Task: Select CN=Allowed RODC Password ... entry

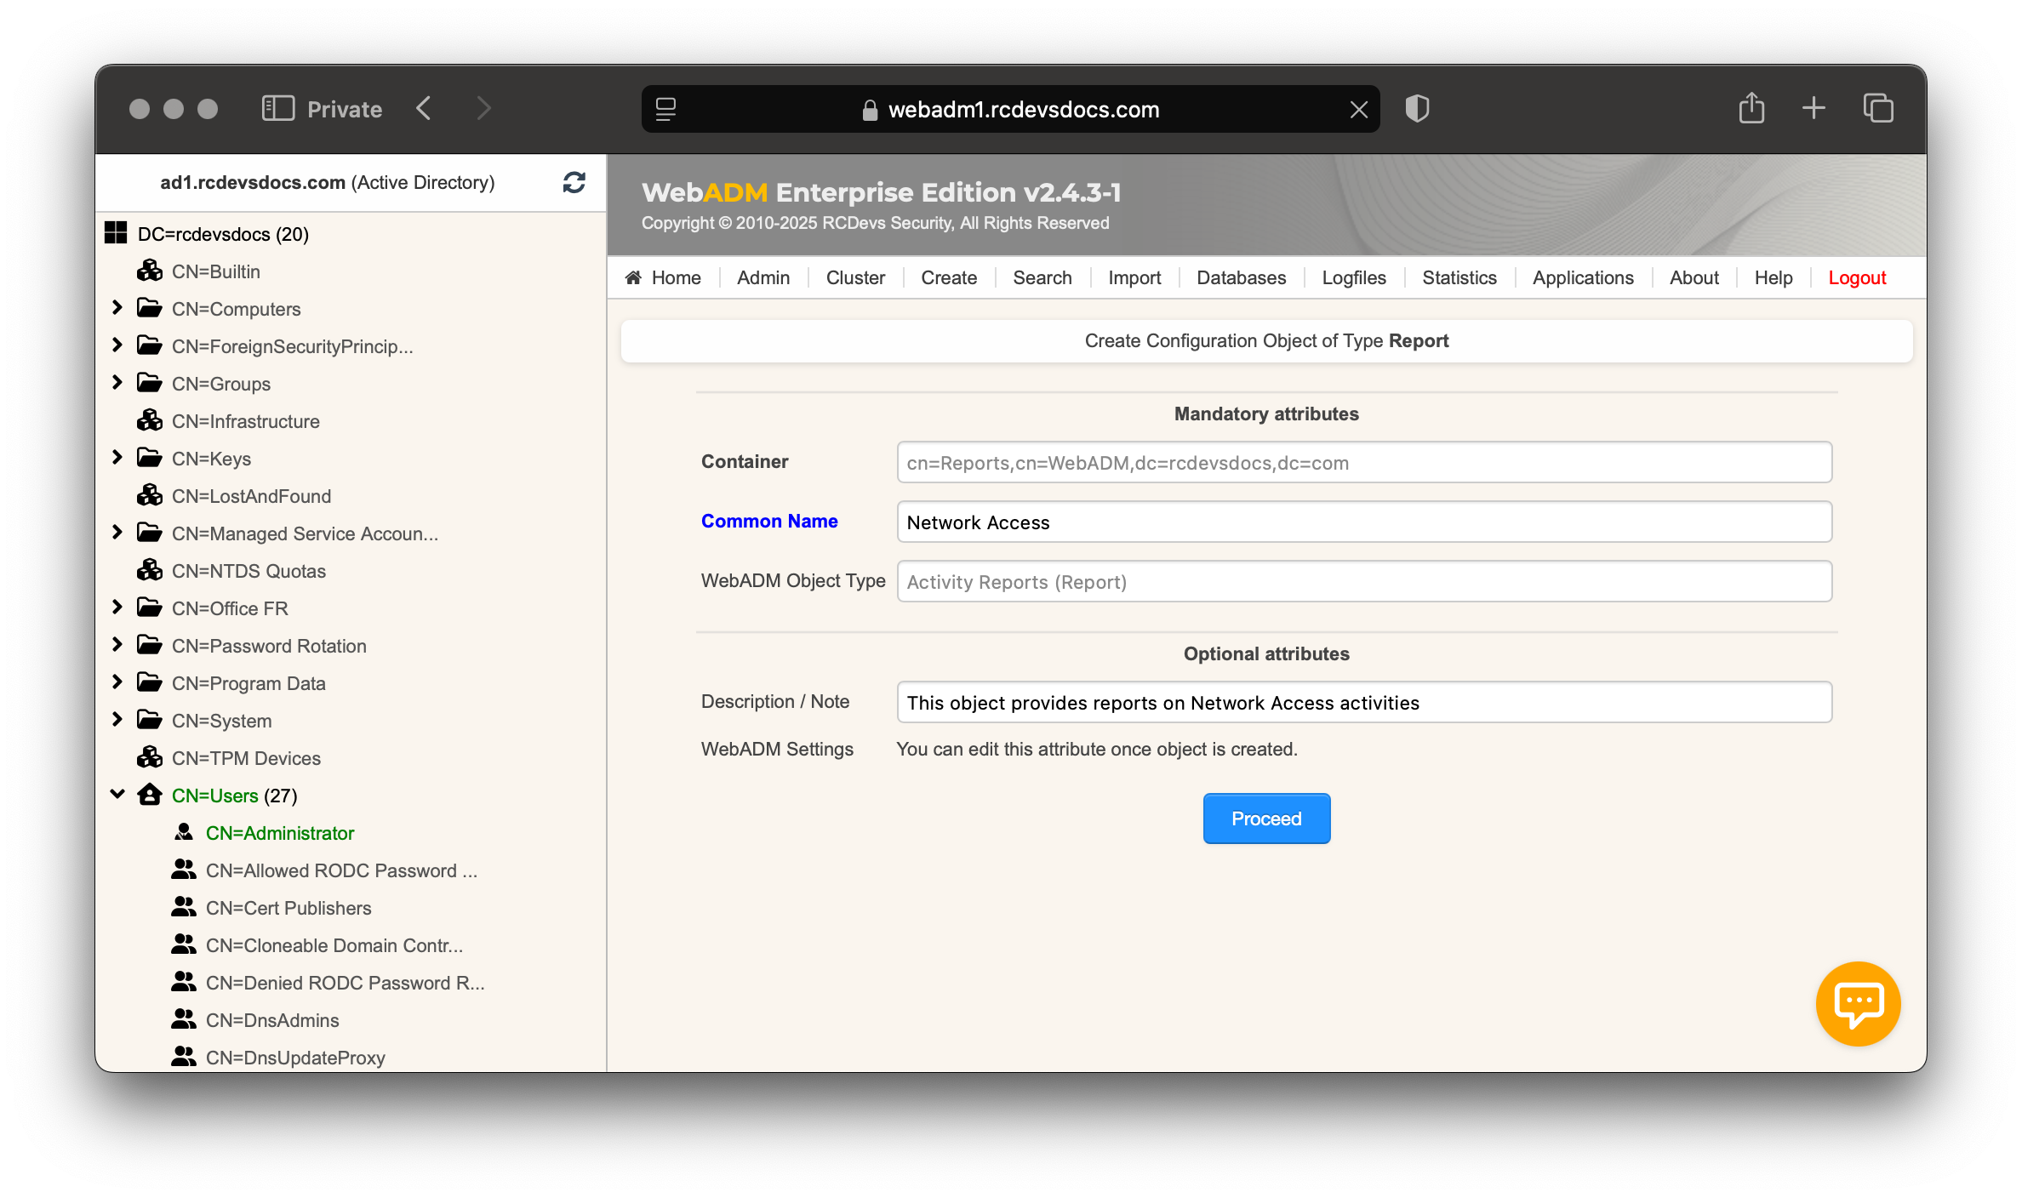Action: click(341, 870)
